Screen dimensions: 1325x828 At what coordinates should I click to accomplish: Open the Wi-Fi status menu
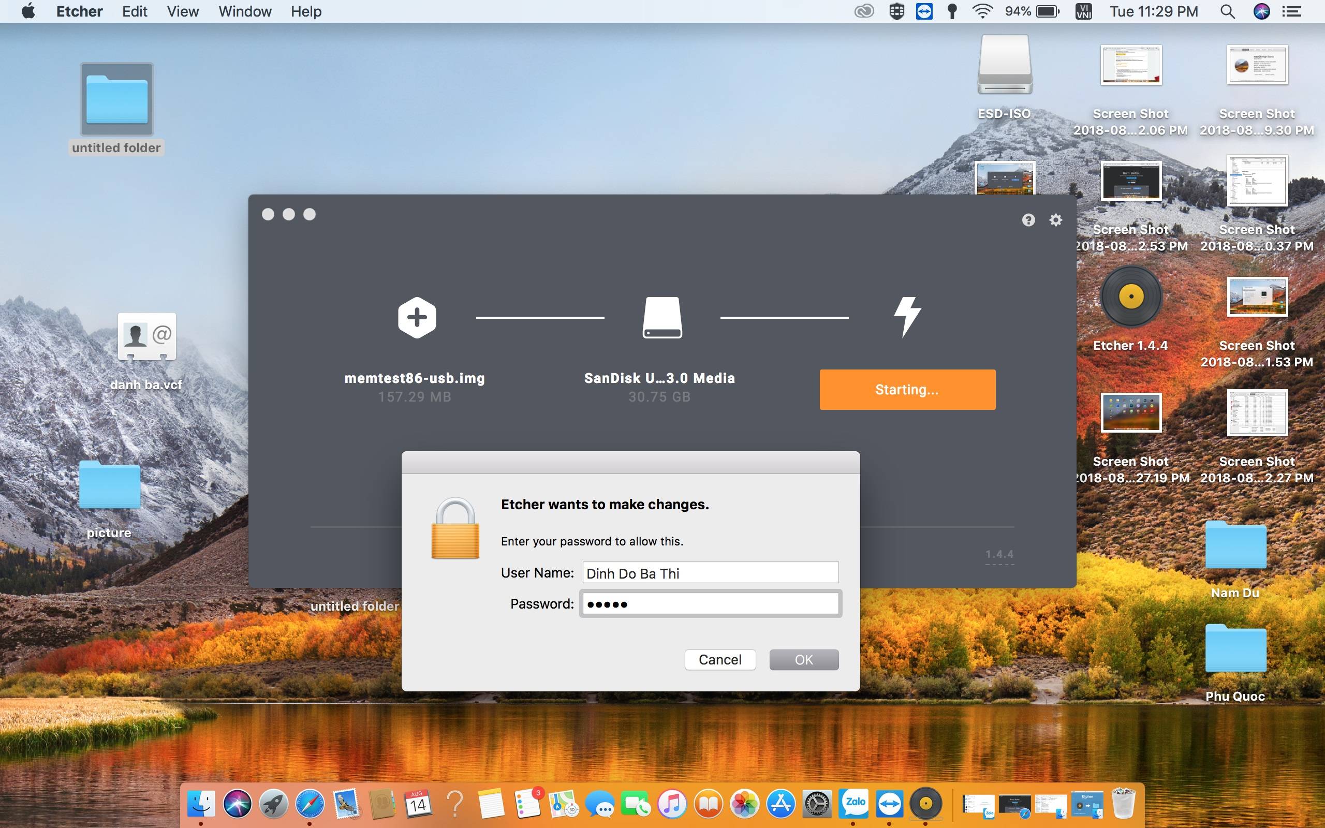[x=982, y=11]
